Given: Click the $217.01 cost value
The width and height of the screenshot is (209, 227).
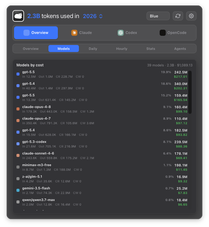Looking at the screenshot, I should point(180,76).
